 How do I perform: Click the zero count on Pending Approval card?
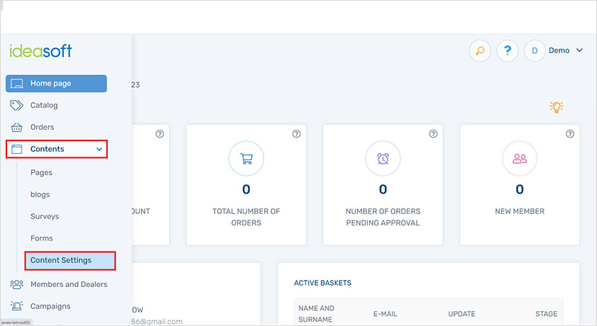point(383,189)
